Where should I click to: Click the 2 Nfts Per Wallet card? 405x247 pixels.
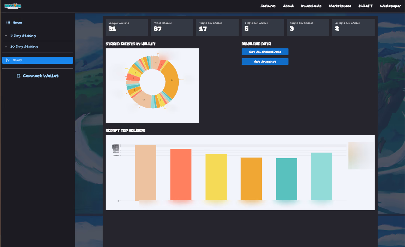click(x=263, y=27)
